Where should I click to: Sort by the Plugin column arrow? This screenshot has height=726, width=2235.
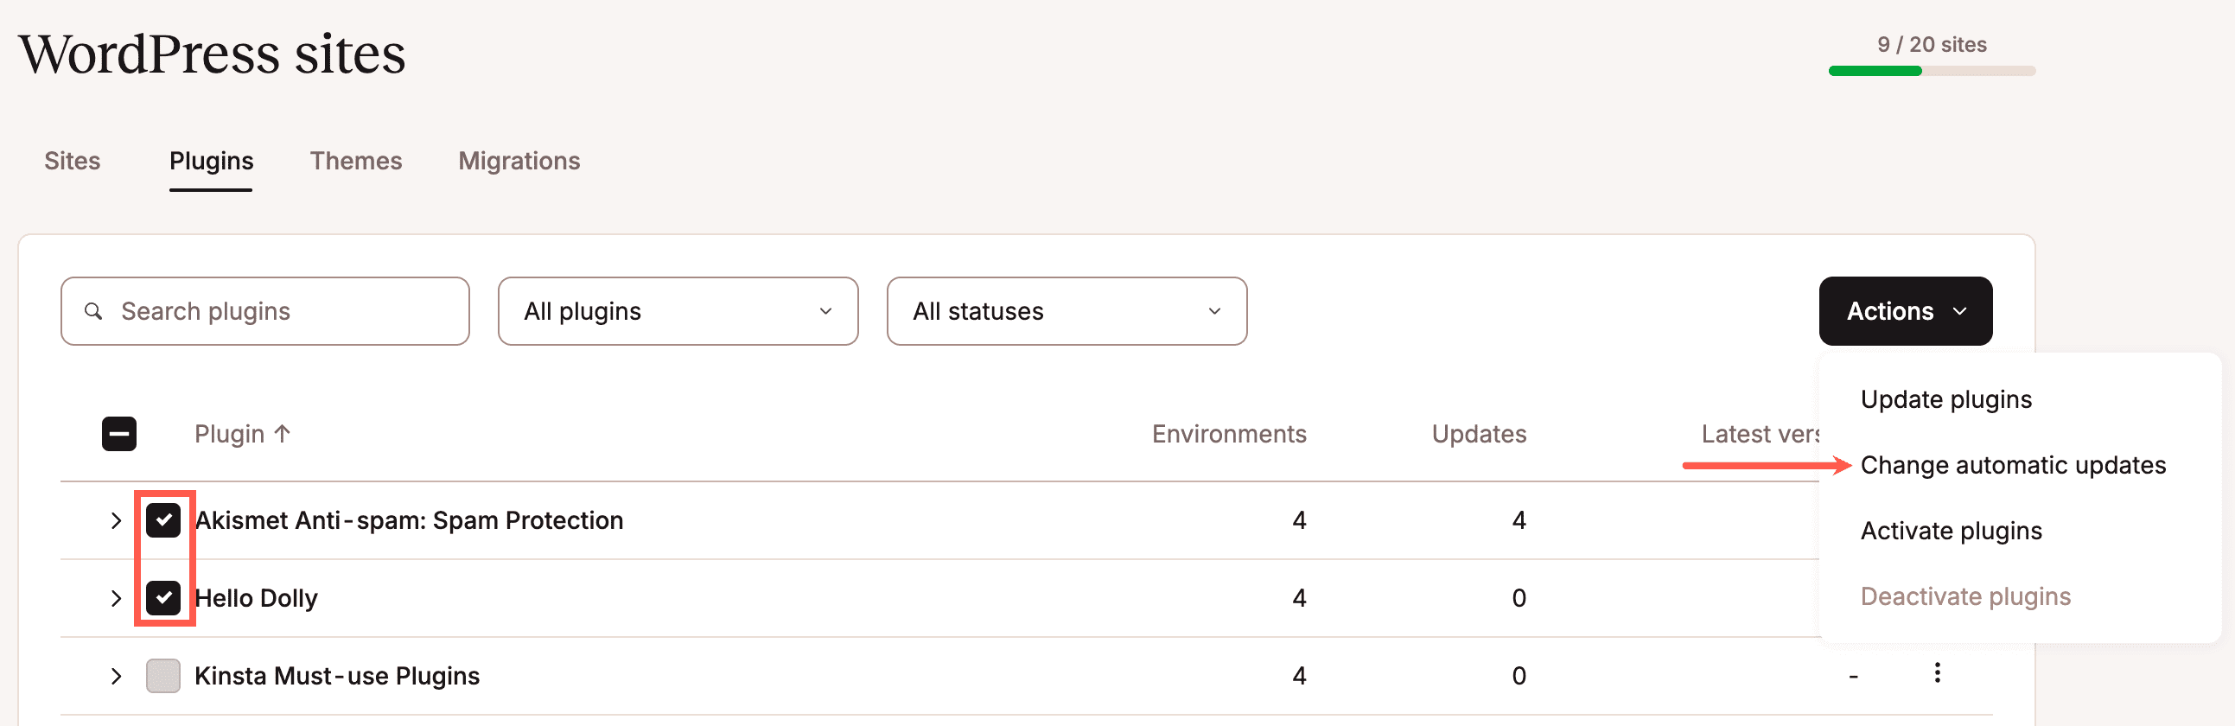click(282, 434)
